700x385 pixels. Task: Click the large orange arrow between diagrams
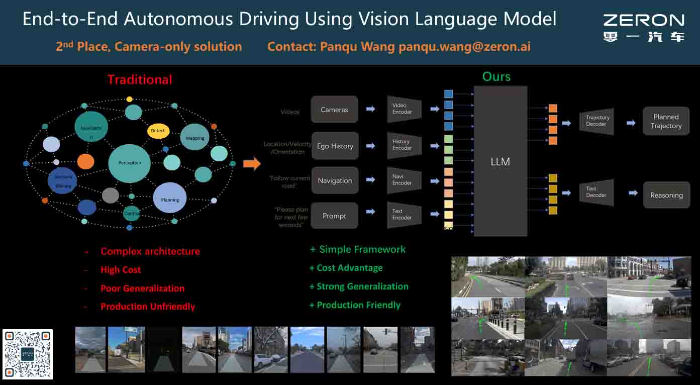252,163
